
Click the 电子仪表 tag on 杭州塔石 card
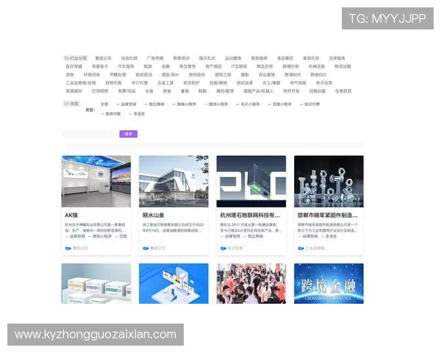tap(235, 249)
